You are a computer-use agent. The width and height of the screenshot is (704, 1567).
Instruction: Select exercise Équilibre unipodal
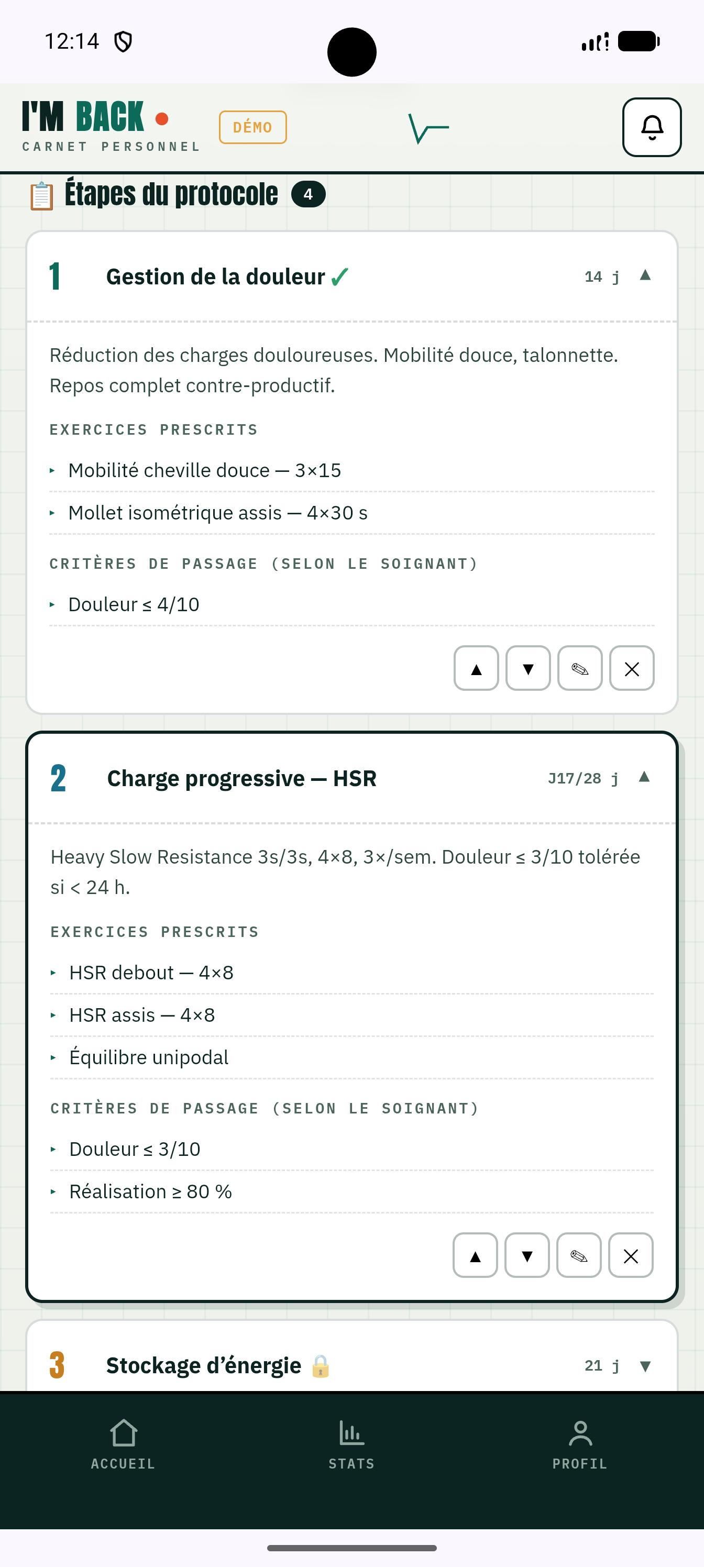tap(351, 1058)
